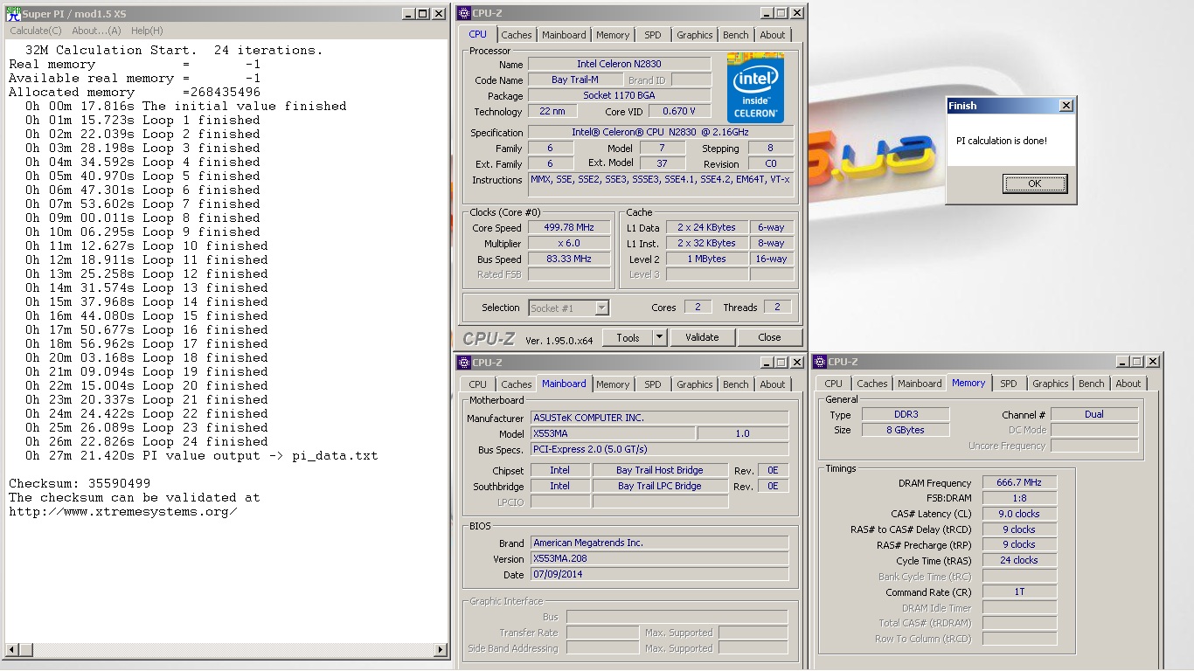Open About menu in Super PI
Screen dimensions: 1194x671
click(x=96, y=31)
